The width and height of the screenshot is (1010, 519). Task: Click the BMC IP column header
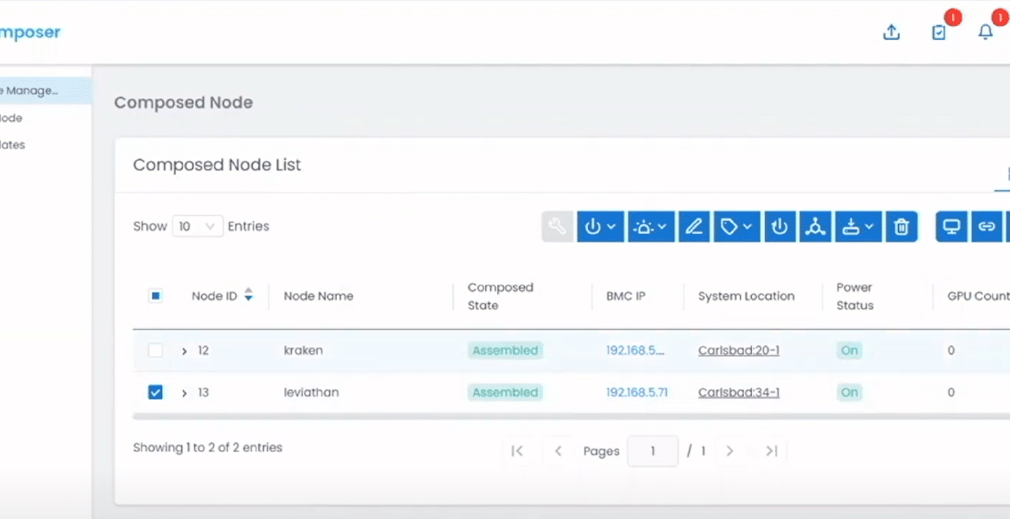point(626,296)
